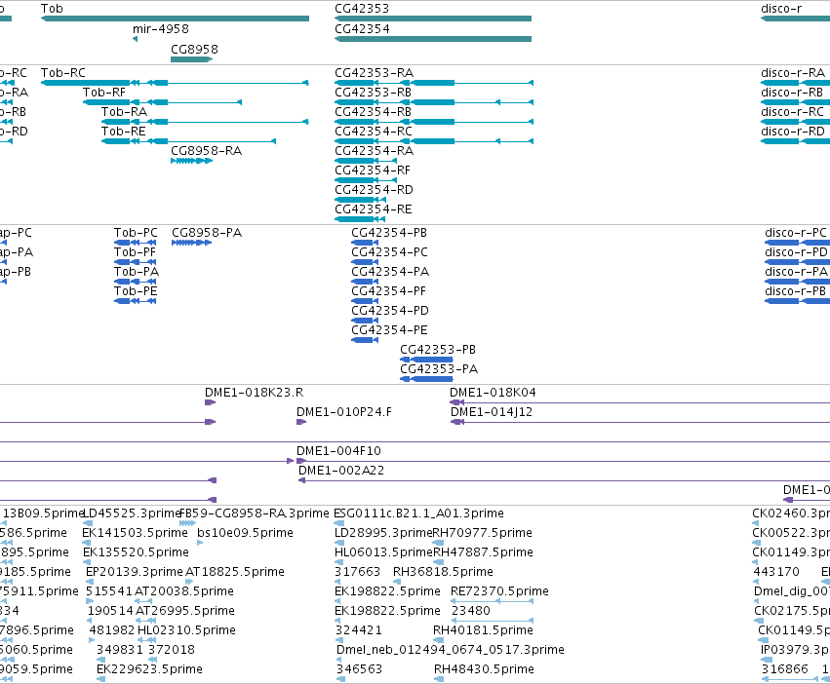The width and height of the screenshot is (830, 684).
Task: Choose transcript CG42354-RE
Action: pos(374,209)
